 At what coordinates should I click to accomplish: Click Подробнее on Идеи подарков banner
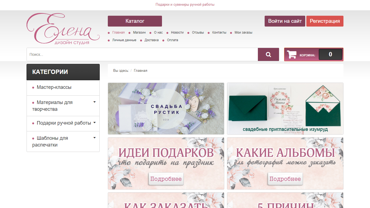point(166,179)
